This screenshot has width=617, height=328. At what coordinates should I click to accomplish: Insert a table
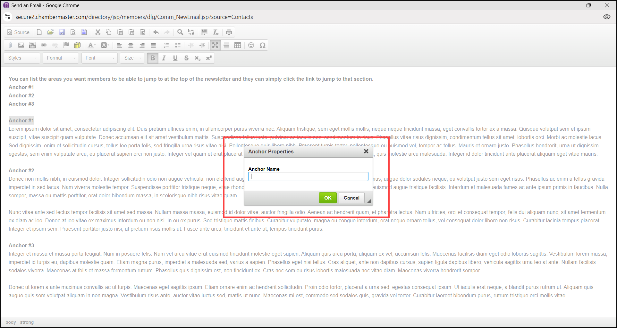pyautogui.click(x=238, y=45)
